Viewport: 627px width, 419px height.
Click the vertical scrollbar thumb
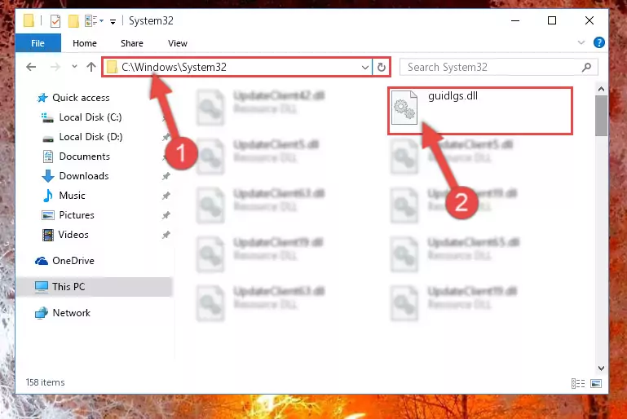[x=601, y=116]
